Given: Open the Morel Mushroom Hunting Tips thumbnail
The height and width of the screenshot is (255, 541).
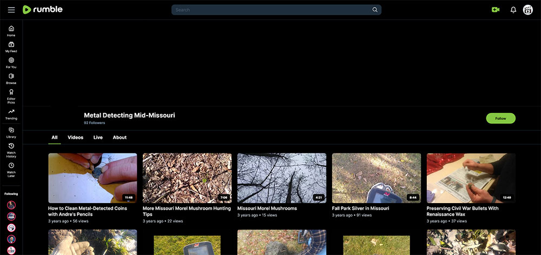Looking at the screenshot, I should click(x=187, y=178).
